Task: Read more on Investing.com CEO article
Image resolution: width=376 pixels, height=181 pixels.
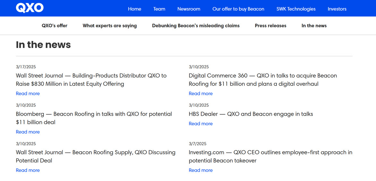Action: click(x=201, y=170)
